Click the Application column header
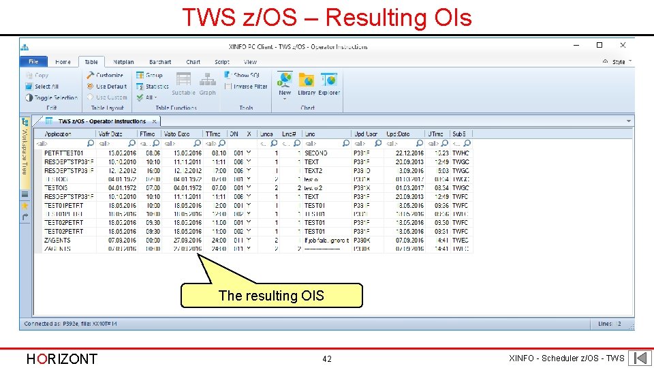 pos(65,134)
